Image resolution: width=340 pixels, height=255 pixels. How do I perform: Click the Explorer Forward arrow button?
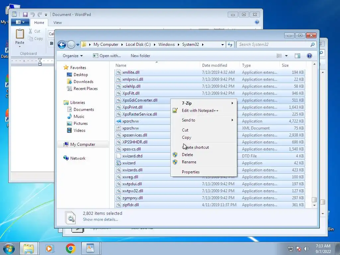point(71,45)
